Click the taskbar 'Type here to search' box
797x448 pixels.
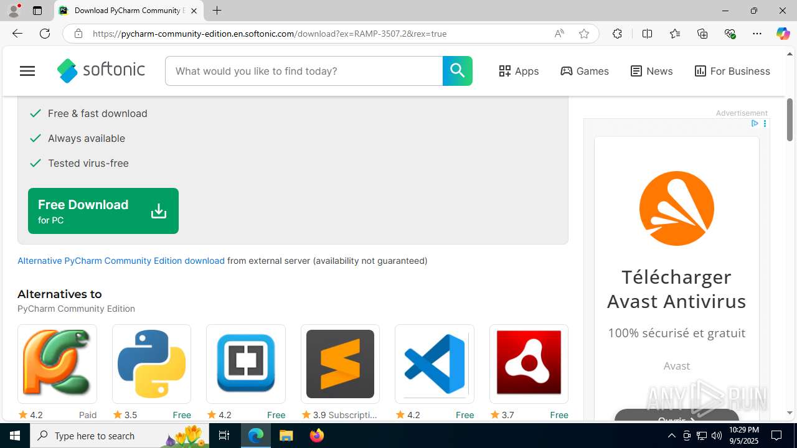(118, 436)
